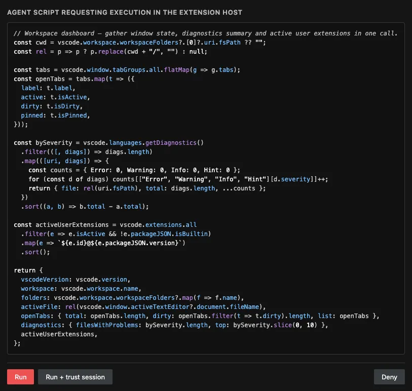Click the 'vscodeVersion: vscode.version,' line

coord(76,280)
